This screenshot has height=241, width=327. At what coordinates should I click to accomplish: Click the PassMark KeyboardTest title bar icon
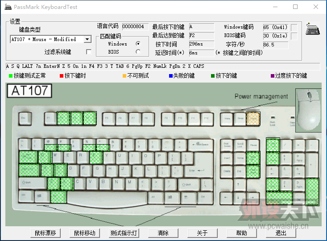(8, 7)
